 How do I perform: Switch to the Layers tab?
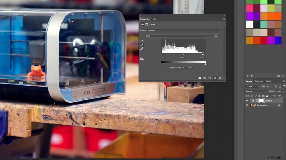click(x=248, y=81)
